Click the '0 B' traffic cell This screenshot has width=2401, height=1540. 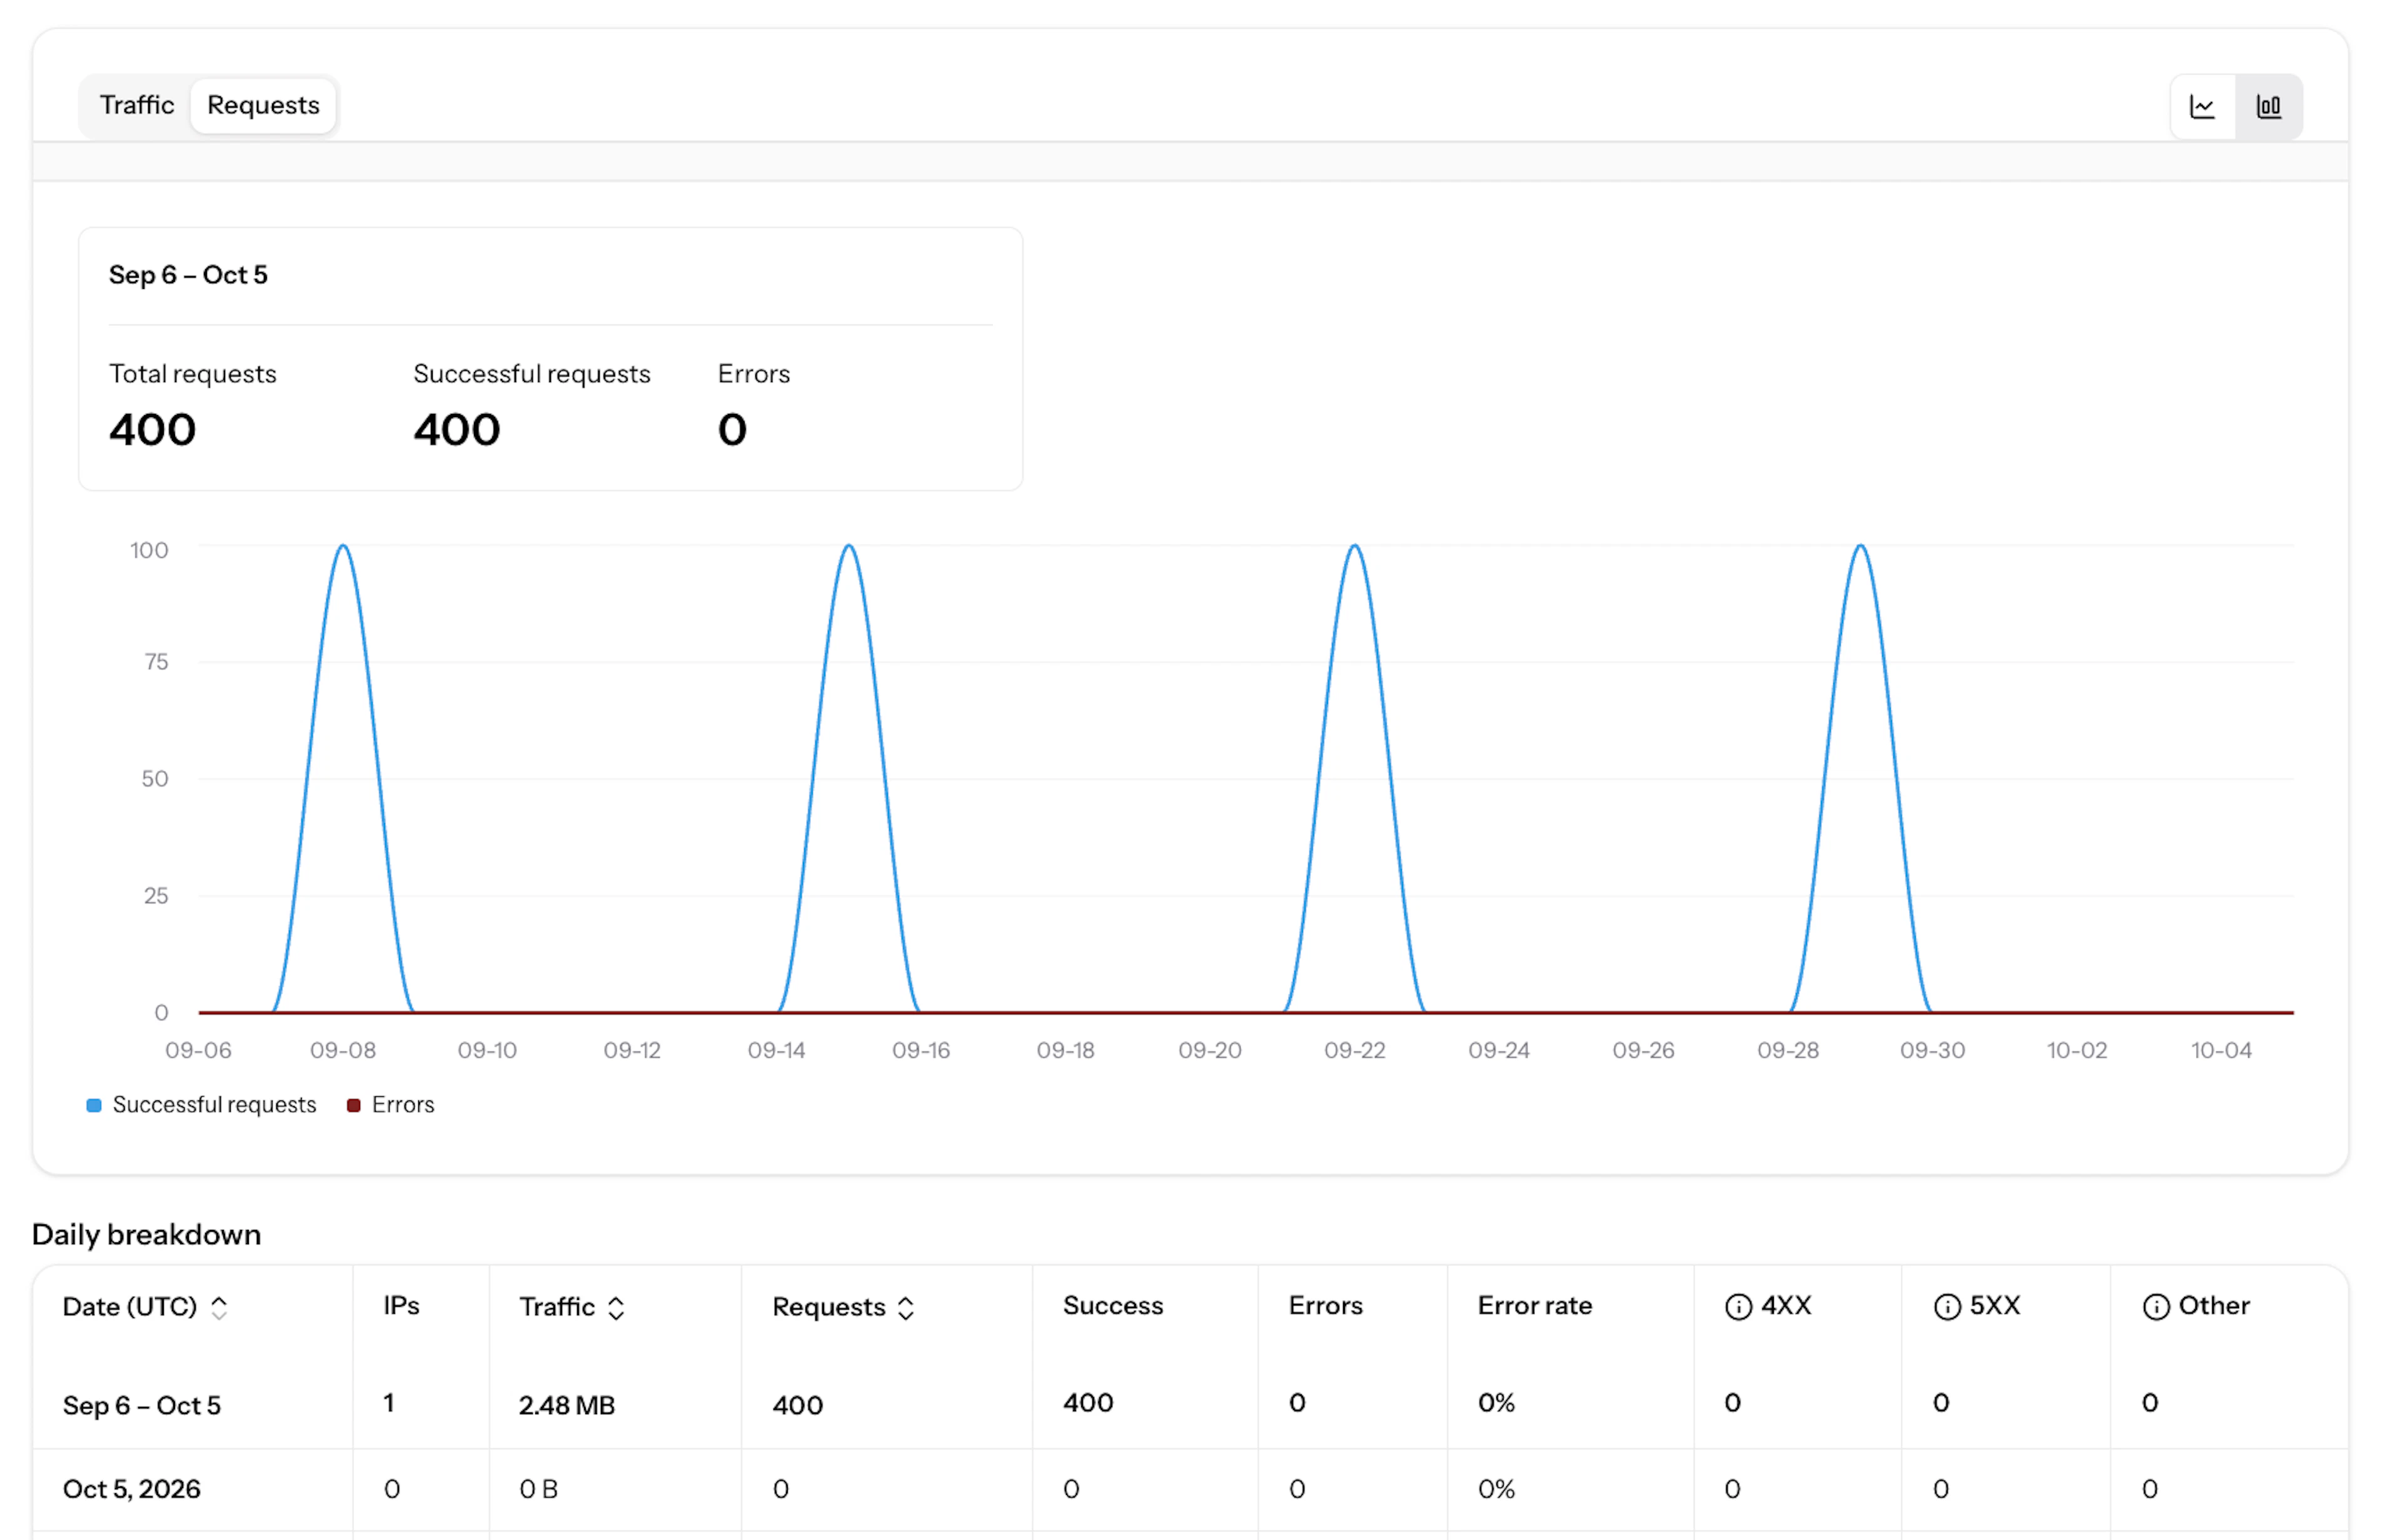pyautogui.click(x=538, y=1489)
